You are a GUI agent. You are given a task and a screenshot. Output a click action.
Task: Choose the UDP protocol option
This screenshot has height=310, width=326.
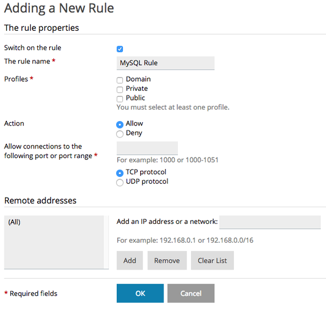(x=120, y=182)
